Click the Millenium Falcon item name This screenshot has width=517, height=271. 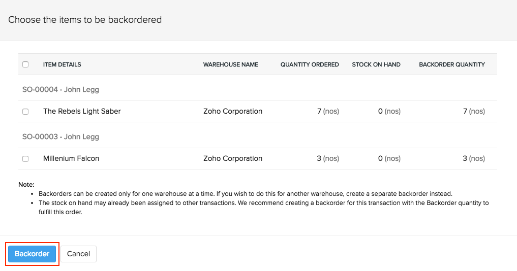(71, 158)
